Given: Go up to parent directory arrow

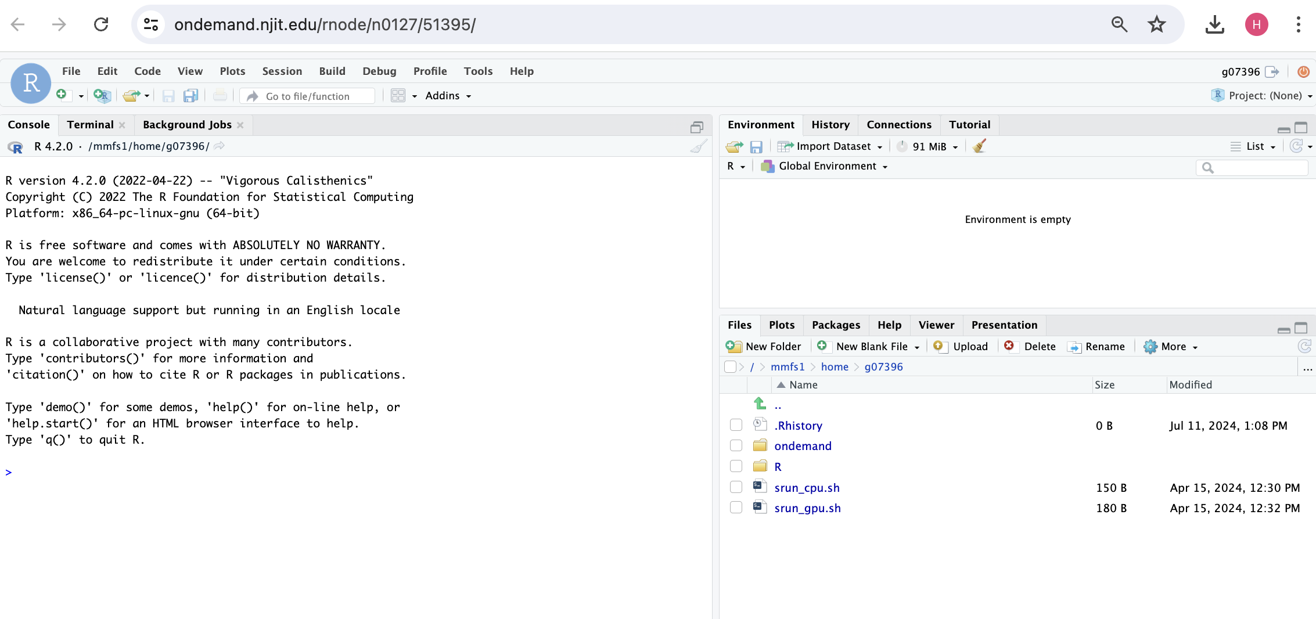Looking at the screenshot, I should pos(760,403).
